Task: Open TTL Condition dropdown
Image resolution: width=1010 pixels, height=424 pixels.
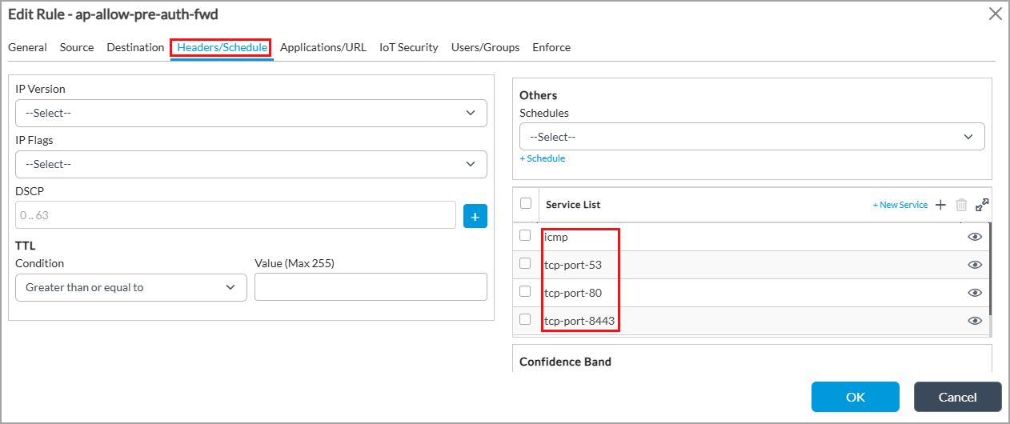Action: tap(131, 287)
